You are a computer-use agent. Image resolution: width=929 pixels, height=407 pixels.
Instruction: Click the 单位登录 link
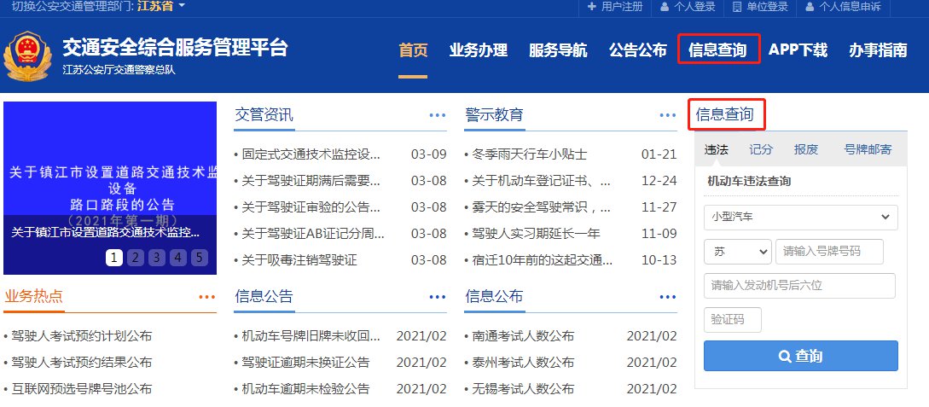pos(767,7)
